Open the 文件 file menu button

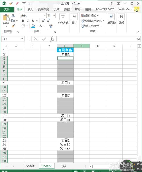tap(7, 9)
